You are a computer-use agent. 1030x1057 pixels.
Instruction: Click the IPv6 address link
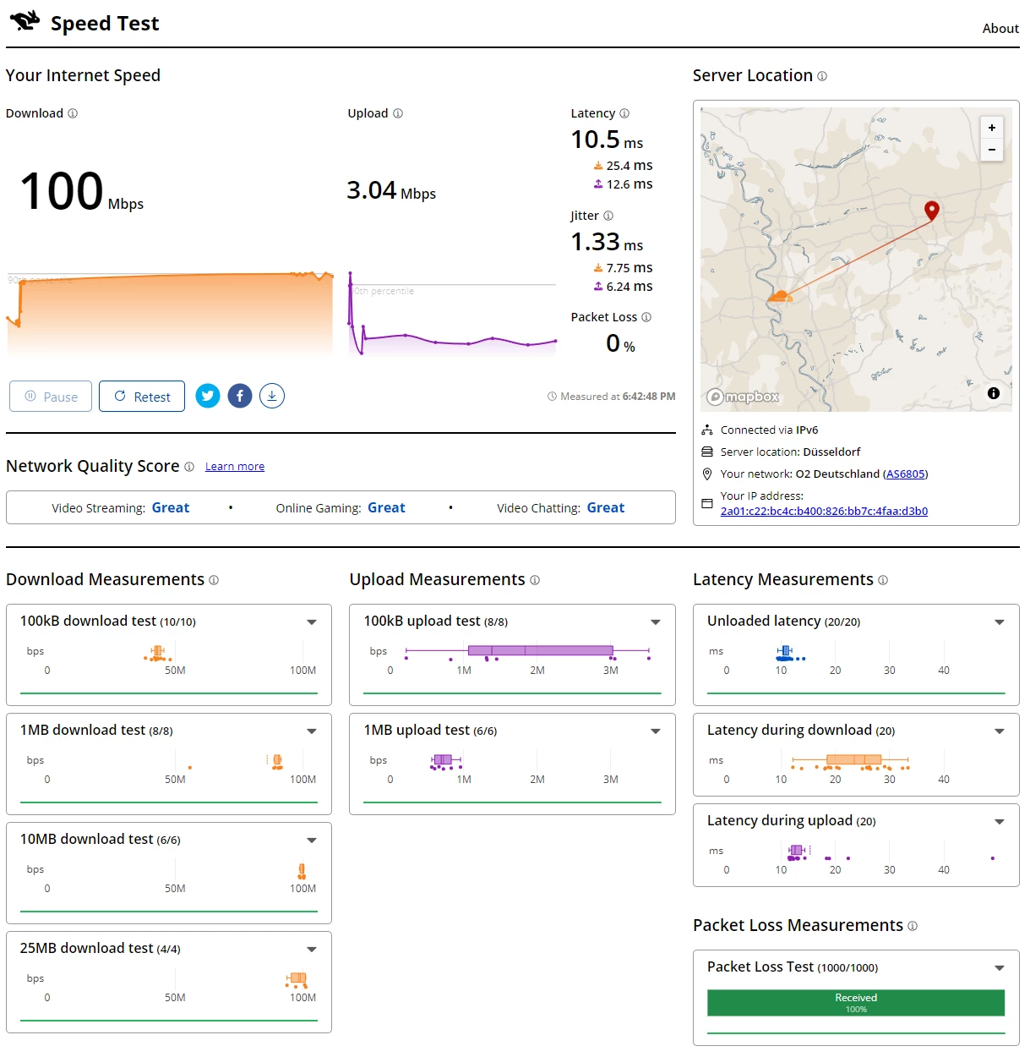click(x=824, y=512)
